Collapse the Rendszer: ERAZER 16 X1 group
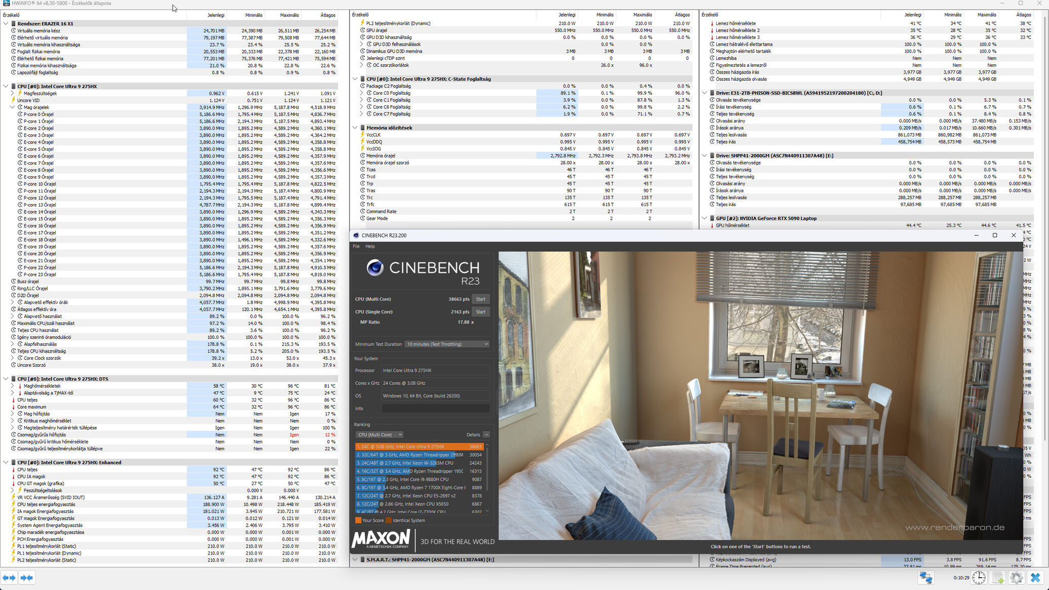Image resolution: width=1049 pixels, height=590 pixels. coord(6,24)
